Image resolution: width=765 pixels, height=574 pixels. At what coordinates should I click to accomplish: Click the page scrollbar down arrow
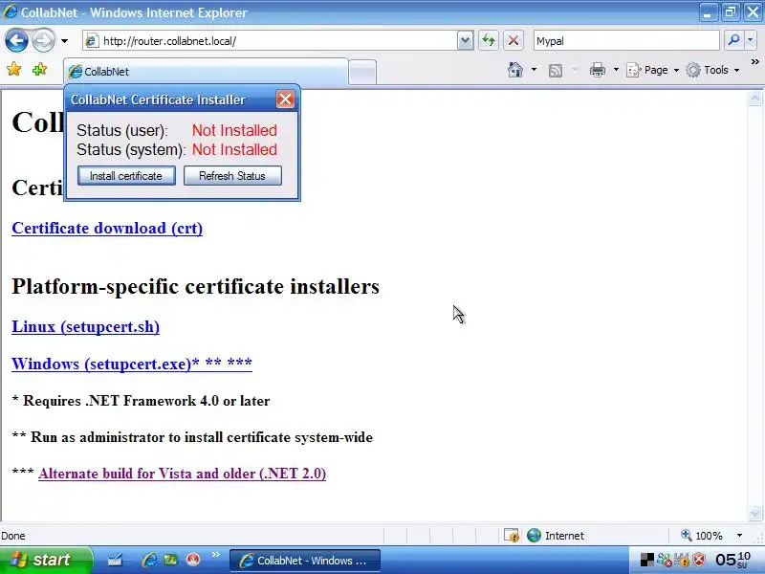754,513
